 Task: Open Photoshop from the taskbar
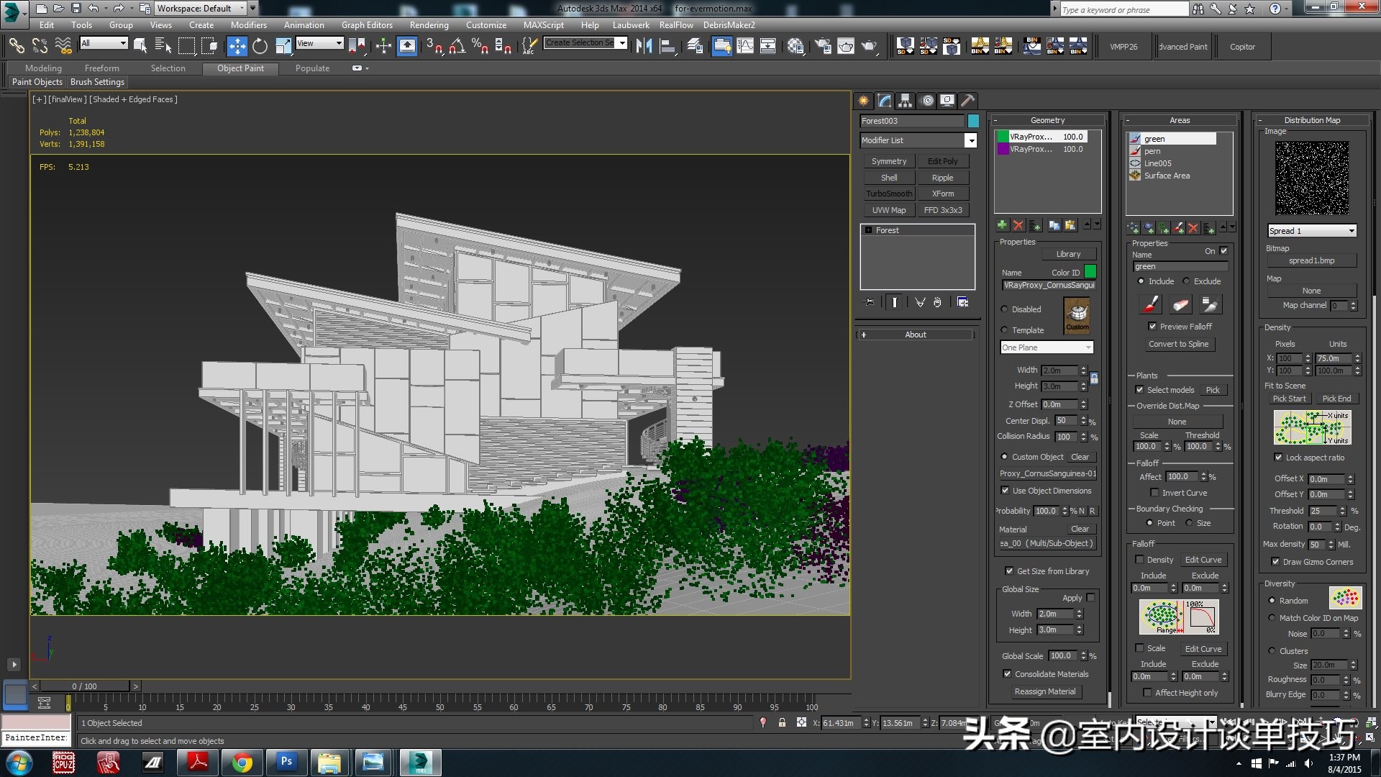pyautogui.click(x=286, y=762)
